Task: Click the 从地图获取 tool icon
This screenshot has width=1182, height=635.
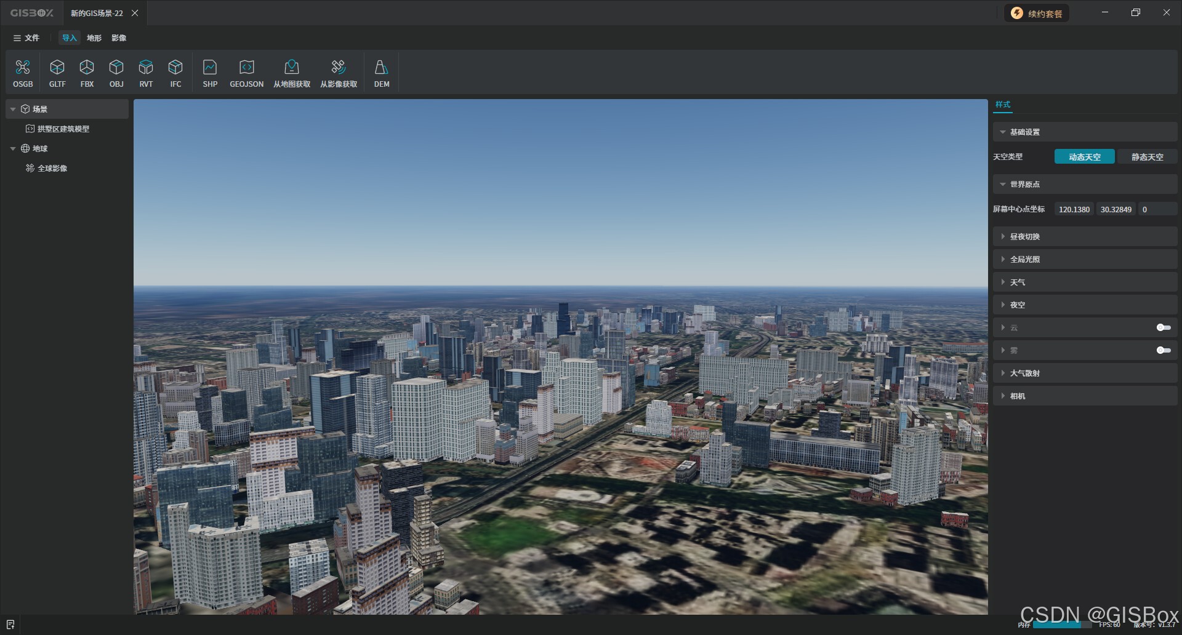Action: (292, 66)
